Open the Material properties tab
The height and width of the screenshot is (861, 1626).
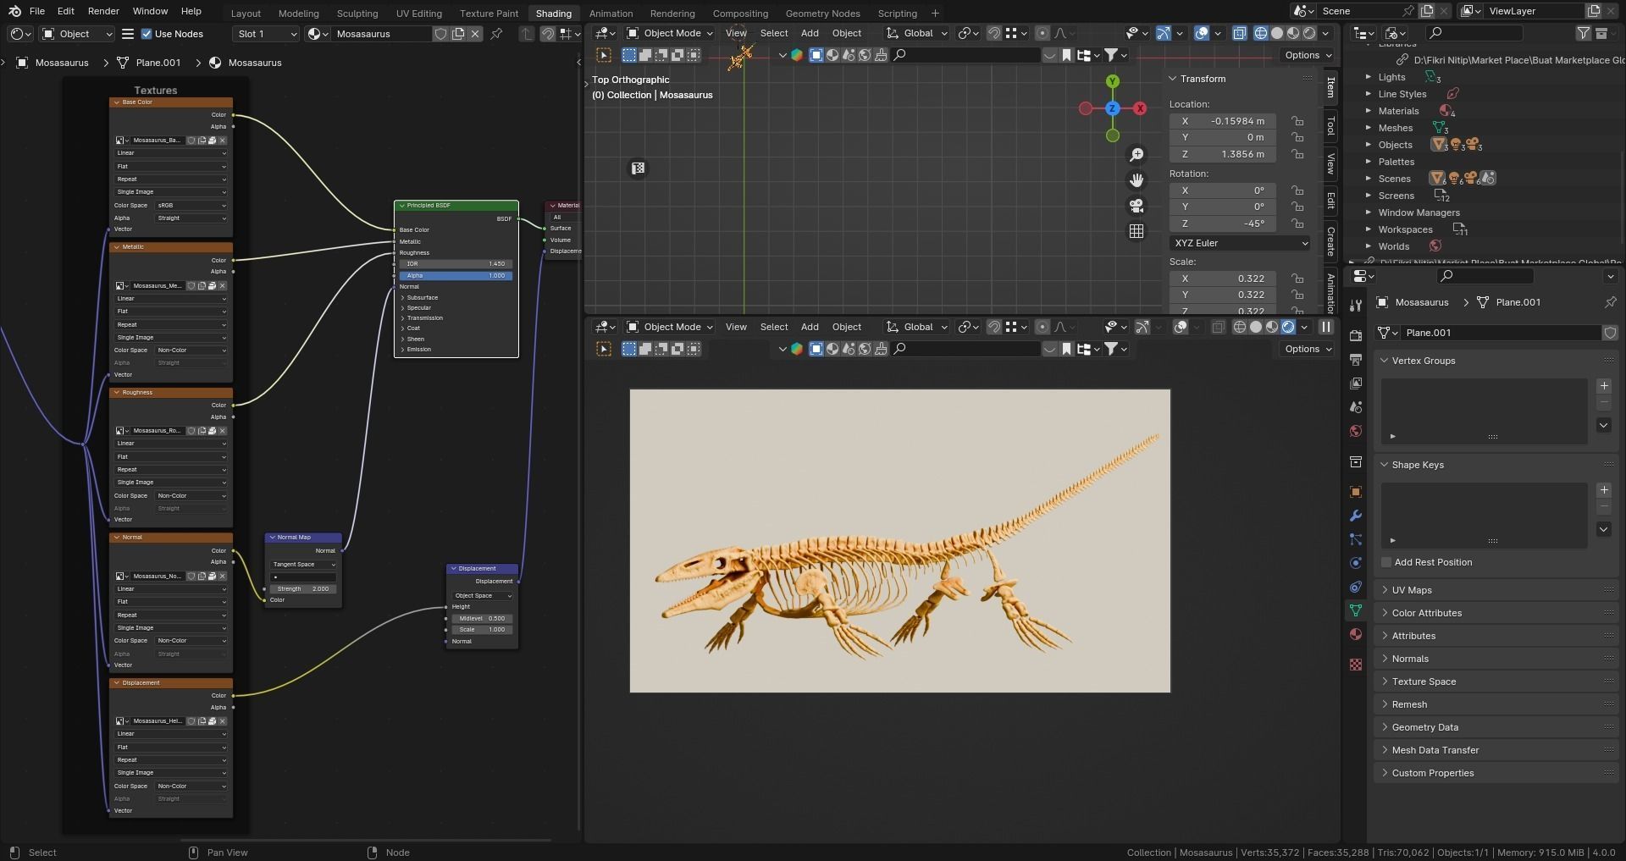point(1356,634)
